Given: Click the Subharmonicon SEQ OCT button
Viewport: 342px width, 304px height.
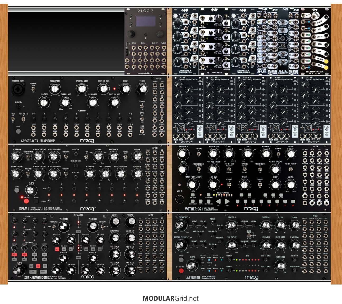Looking at the screenshot, I should tap(78, 232).
